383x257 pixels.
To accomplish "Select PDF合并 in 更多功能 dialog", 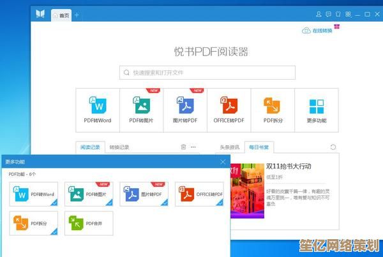I will pos(89,223).
